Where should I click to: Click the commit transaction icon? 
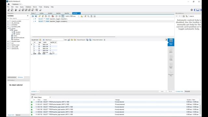(x=57, y=16)
